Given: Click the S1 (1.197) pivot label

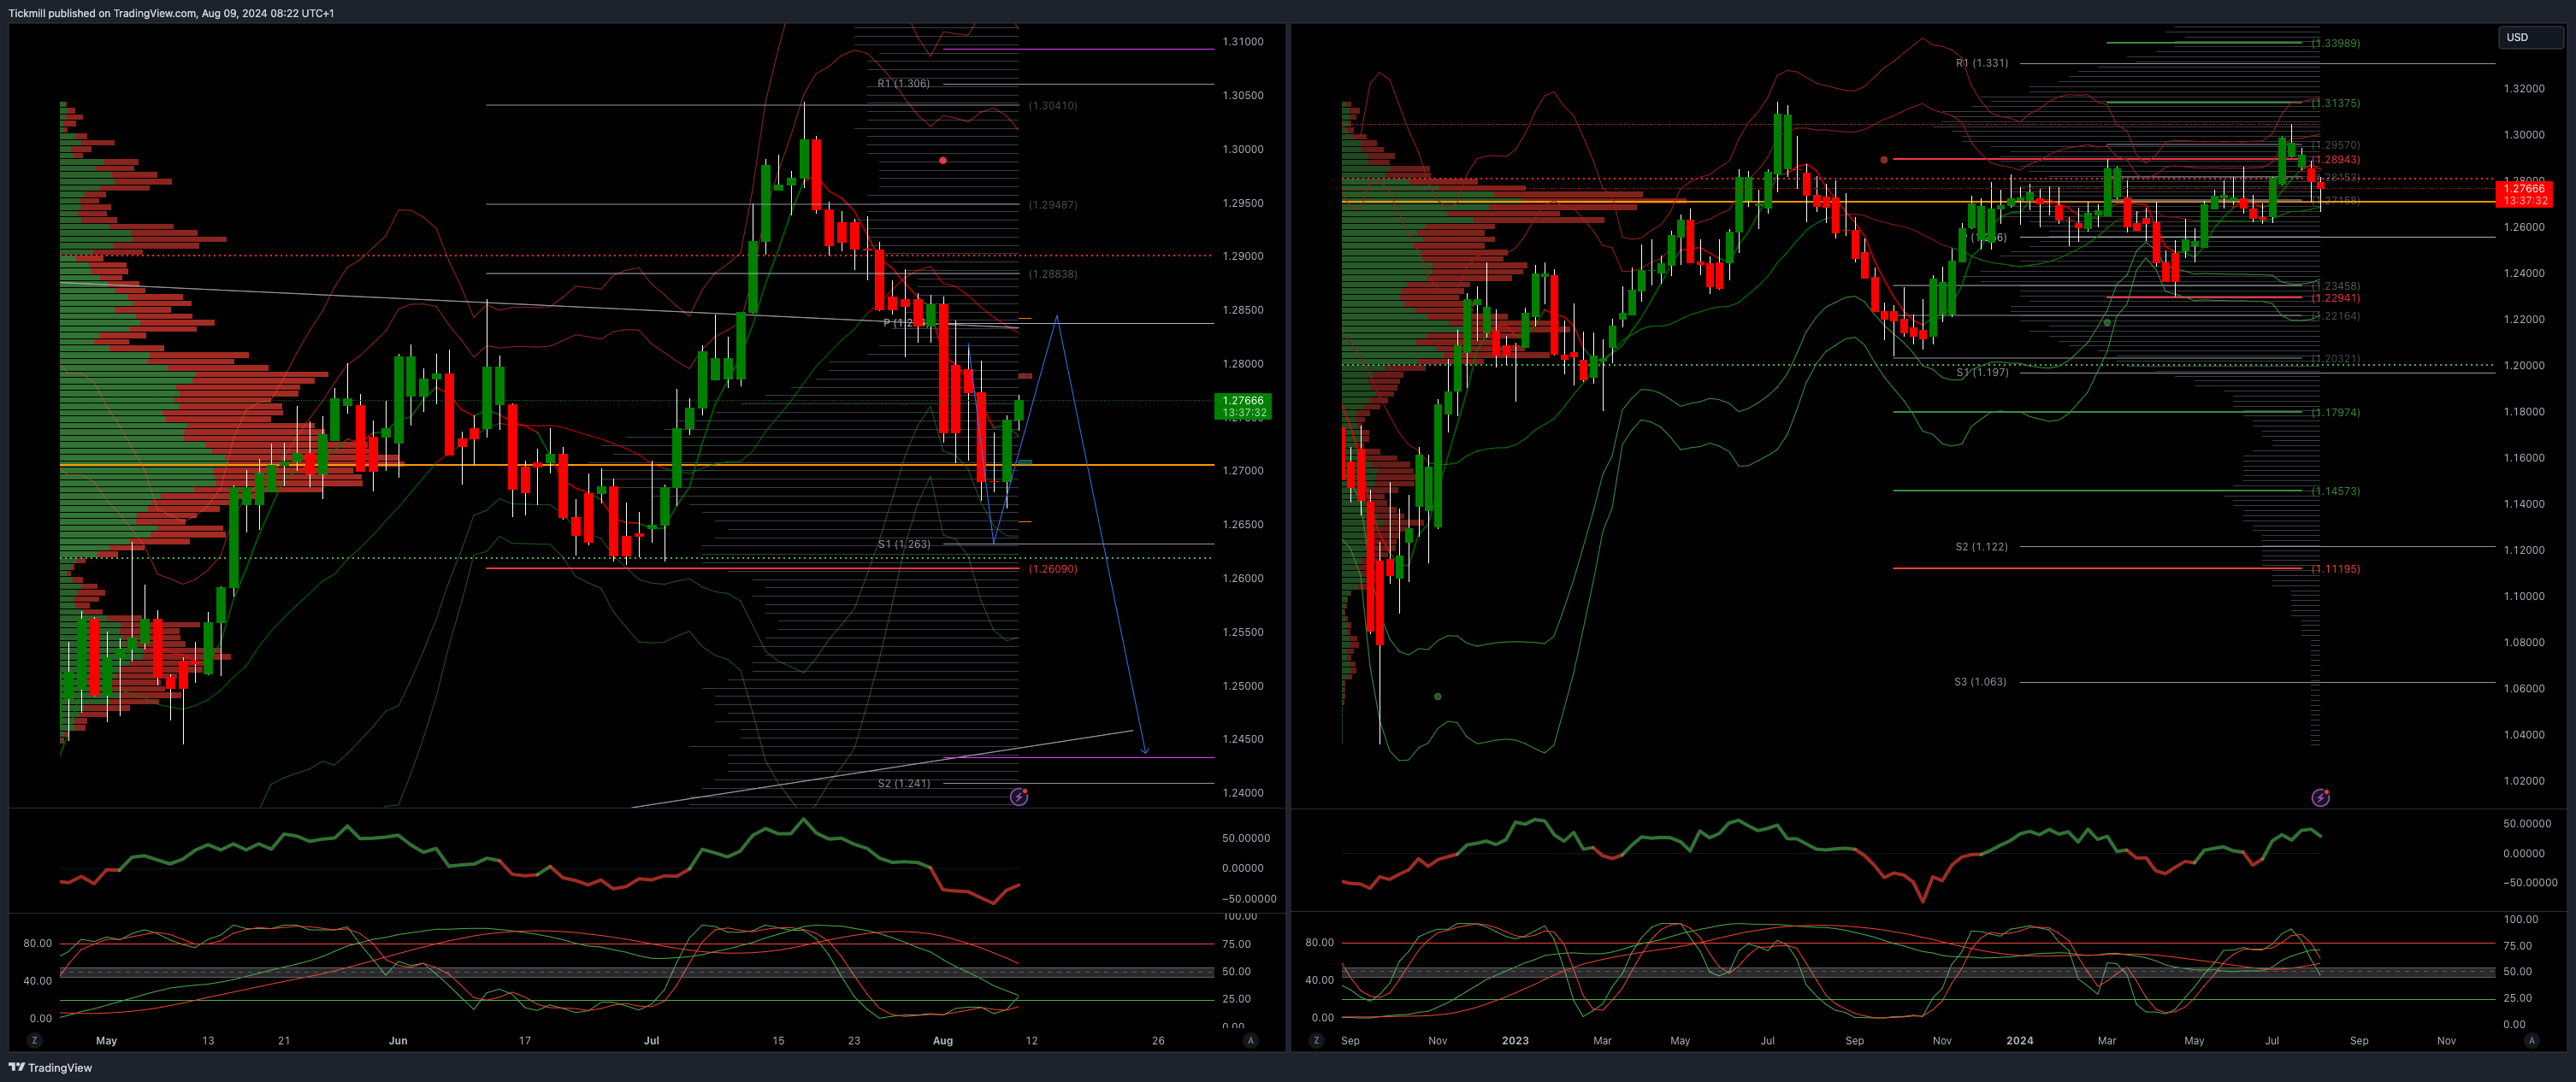Looking at the screenshot, I should click(x=1982, y=373).
